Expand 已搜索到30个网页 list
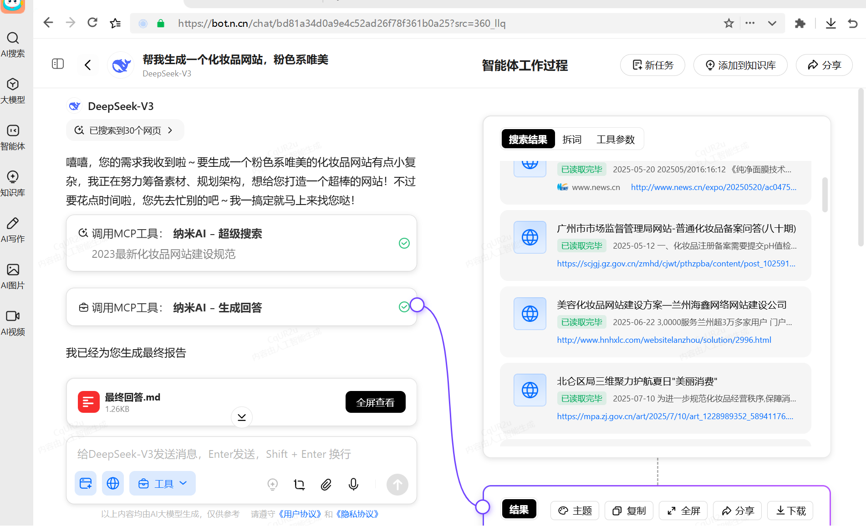Viewport: 866px width, 526px height. click(124, 130)
